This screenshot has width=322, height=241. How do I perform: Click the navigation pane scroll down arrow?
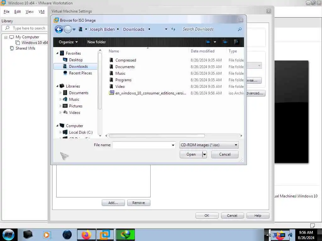[100, 136]
